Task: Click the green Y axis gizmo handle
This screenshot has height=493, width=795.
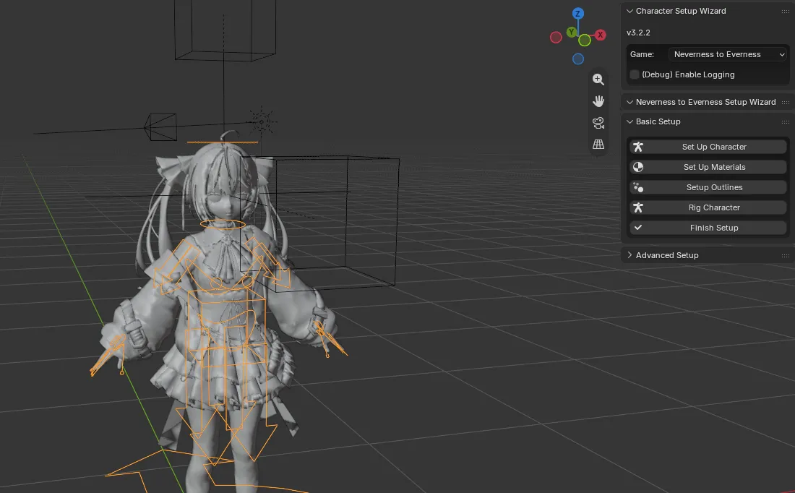Action: click(x=572, y=32)
